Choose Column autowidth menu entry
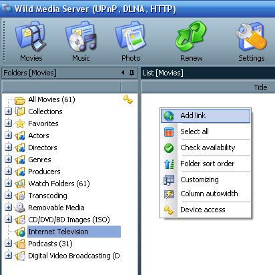The height and width of the screenshot is (275, 275). (x=206, y=194)
